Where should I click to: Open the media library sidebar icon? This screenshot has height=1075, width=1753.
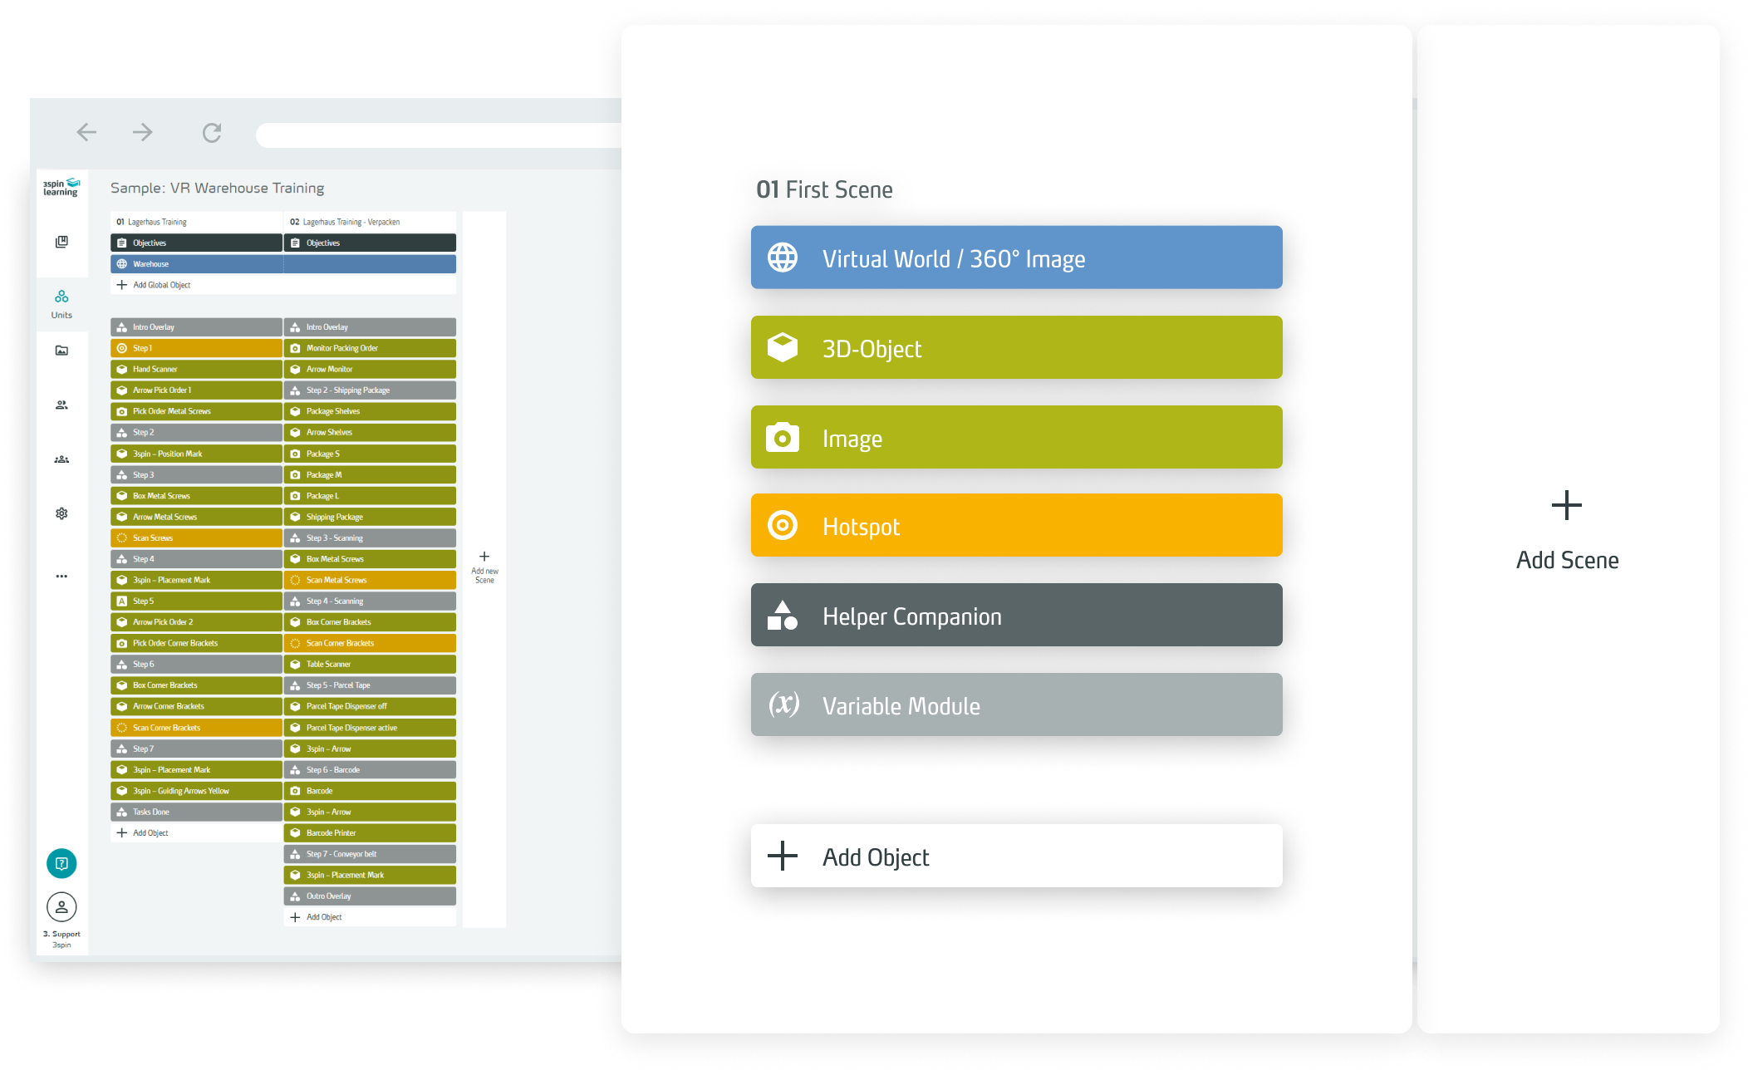[61, 351]
